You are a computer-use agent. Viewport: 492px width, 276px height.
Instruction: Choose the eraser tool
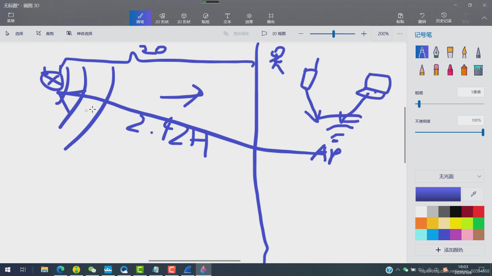pyautogui.click(x=436, y=70)
